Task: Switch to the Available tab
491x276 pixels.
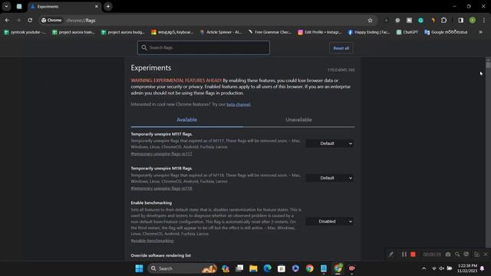Action: 186,120
